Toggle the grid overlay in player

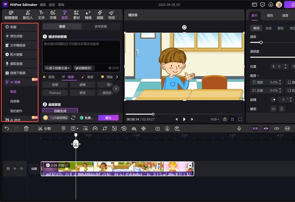pyautogui.click(x=232, y=120)
